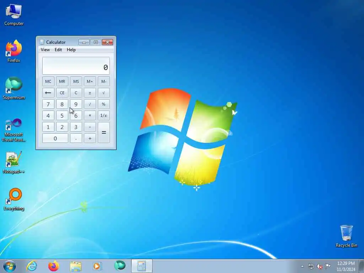Launch Firefox from the taskbar
The image size is (364, 273).
pos(53,266)
